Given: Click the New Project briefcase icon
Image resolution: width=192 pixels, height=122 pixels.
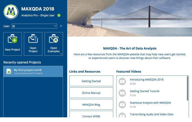Looking at the screenshot, I should 12,40.
